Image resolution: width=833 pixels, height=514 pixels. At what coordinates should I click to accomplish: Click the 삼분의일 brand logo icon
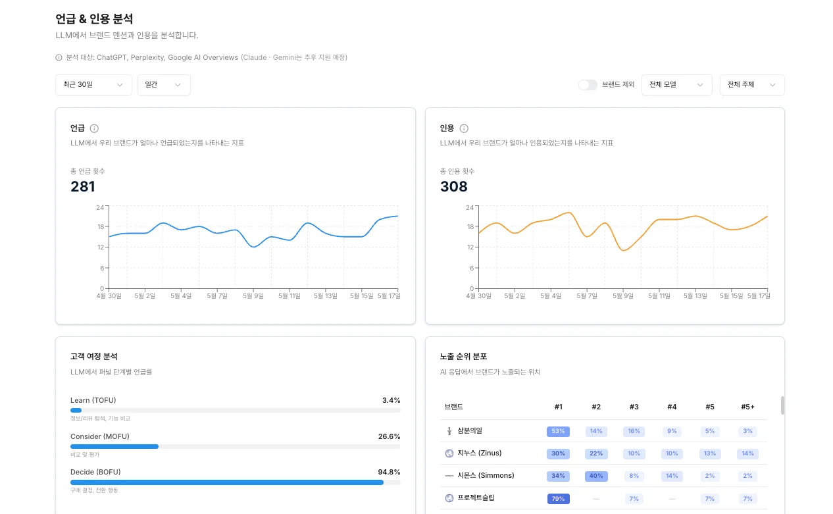click(x=449, y=431)
